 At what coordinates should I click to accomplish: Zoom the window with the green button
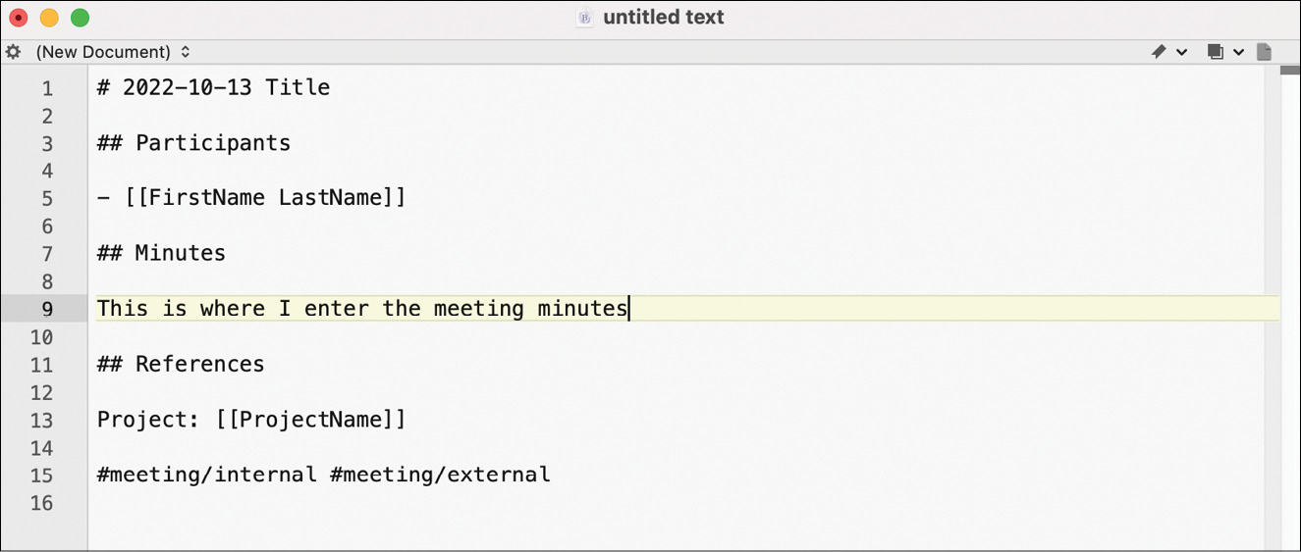click(81, 18)
